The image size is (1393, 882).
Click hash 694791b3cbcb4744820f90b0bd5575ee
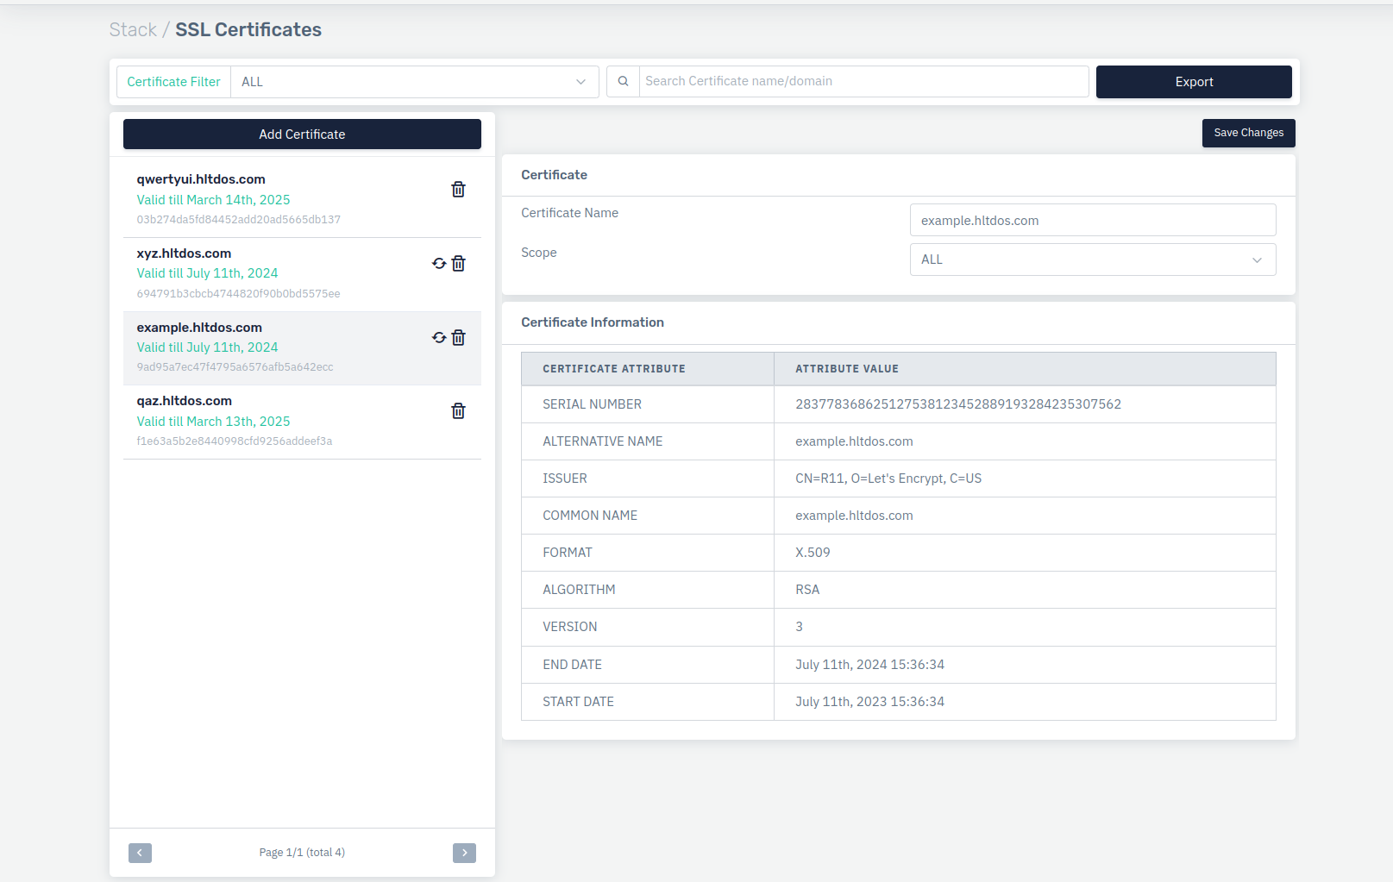[x=238, y=294]
